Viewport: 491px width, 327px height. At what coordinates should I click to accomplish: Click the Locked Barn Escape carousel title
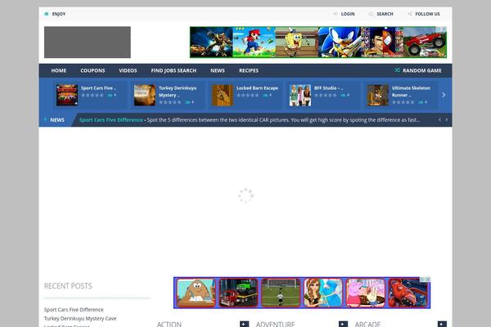[x=258, y=88]
